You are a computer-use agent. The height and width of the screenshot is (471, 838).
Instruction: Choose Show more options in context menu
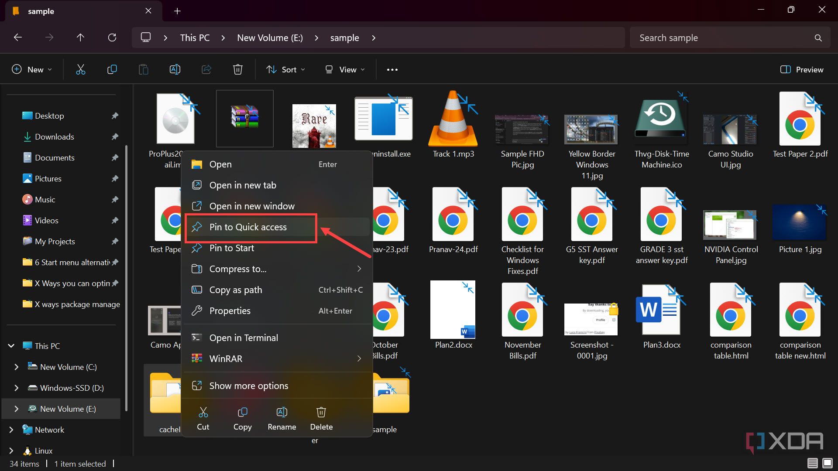coord(248,386)
